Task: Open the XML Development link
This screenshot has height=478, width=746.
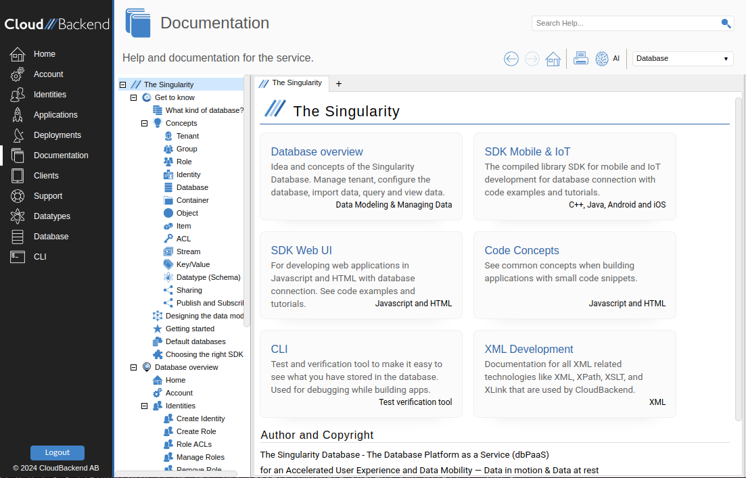Action: (529, 349)
